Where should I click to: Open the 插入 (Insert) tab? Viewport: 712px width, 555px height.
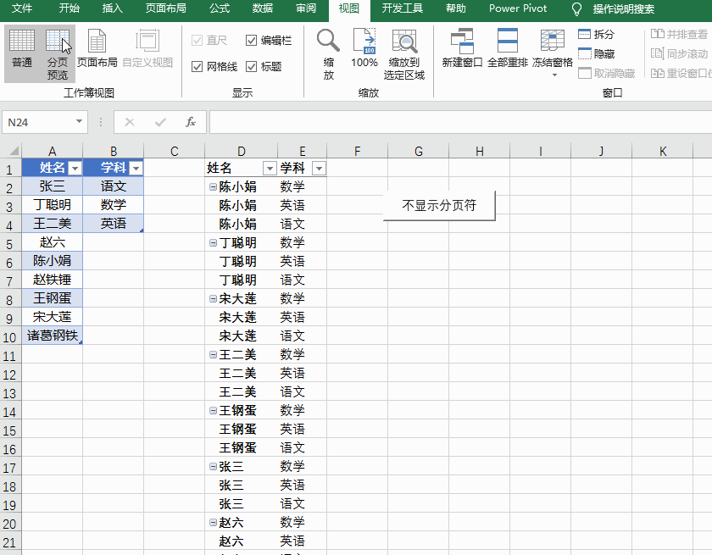coord(112,8)
